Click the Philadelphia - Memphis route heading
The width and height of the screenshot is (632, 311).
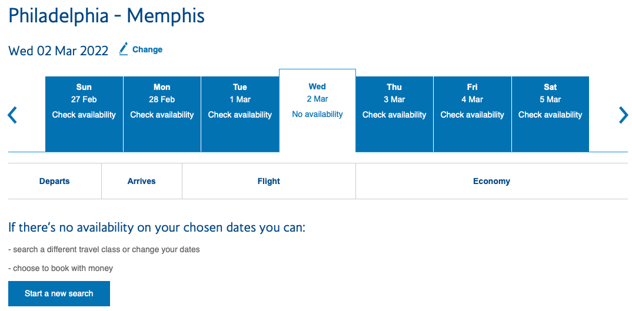tap(107, 15)
